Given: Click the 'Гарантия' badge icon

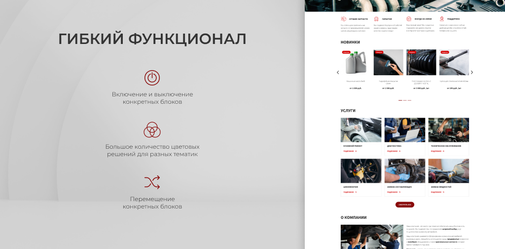Looking at the screenshot, I should coord(376,19).
